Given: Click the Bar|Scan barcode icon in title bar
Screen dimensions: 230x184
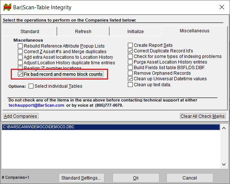Looking at the screenshot, I should point(7,7).
